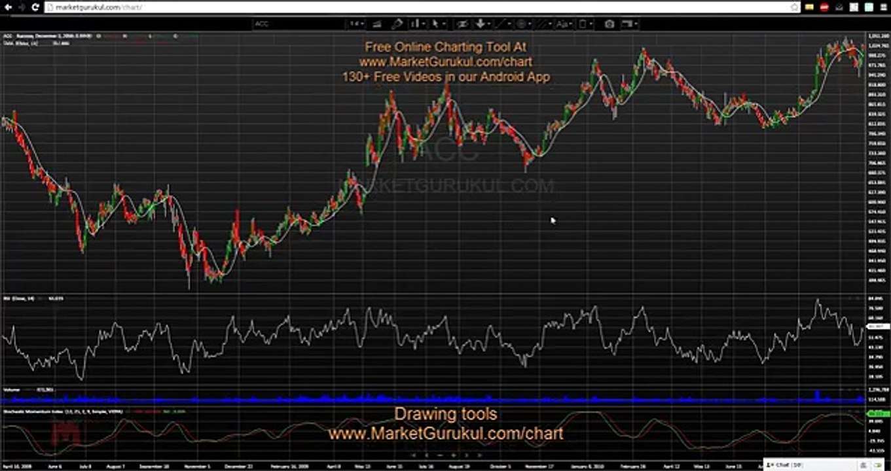The image size is (891, 471).
Task: Expand the line tool dropdown arrow
Action: click(510, 24)
